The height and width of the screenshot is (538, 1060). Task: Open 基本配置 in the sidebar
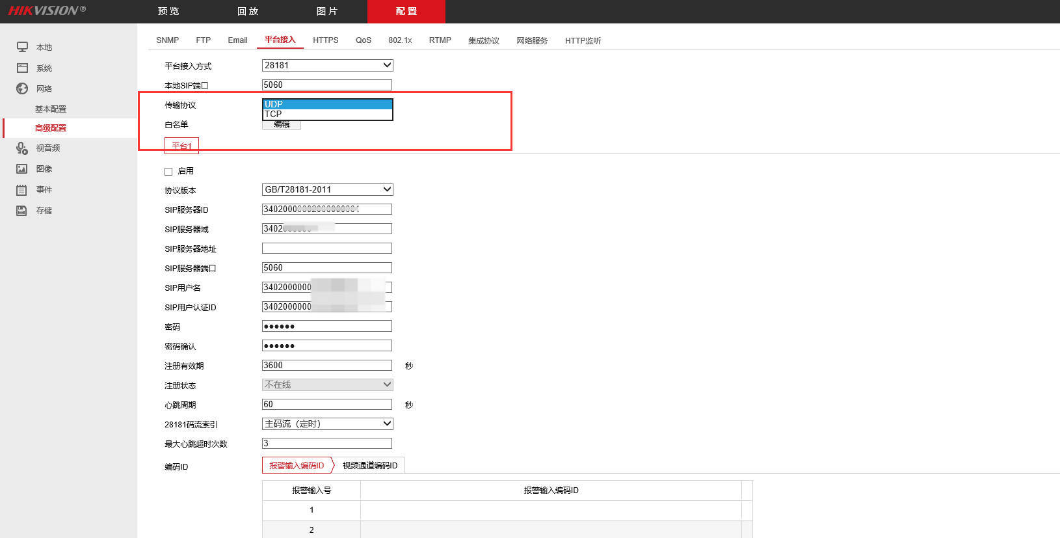[51, 109]
